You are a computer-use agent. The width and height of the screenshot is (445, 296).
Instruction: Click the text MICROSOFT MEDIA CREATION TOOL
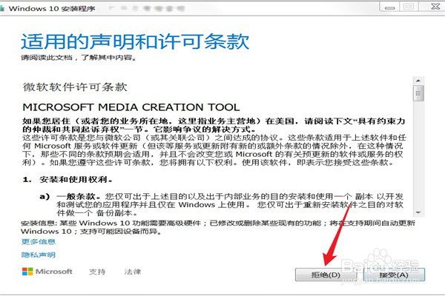point(131,107)
